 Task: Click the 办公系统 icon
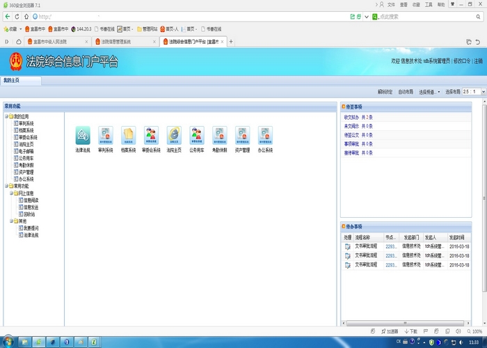coord(265,134)
